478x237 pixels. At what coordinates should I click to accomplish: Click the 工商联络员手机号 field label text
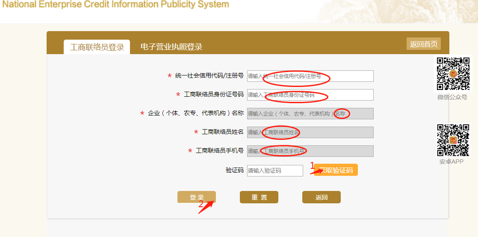[x=219, y=150]
